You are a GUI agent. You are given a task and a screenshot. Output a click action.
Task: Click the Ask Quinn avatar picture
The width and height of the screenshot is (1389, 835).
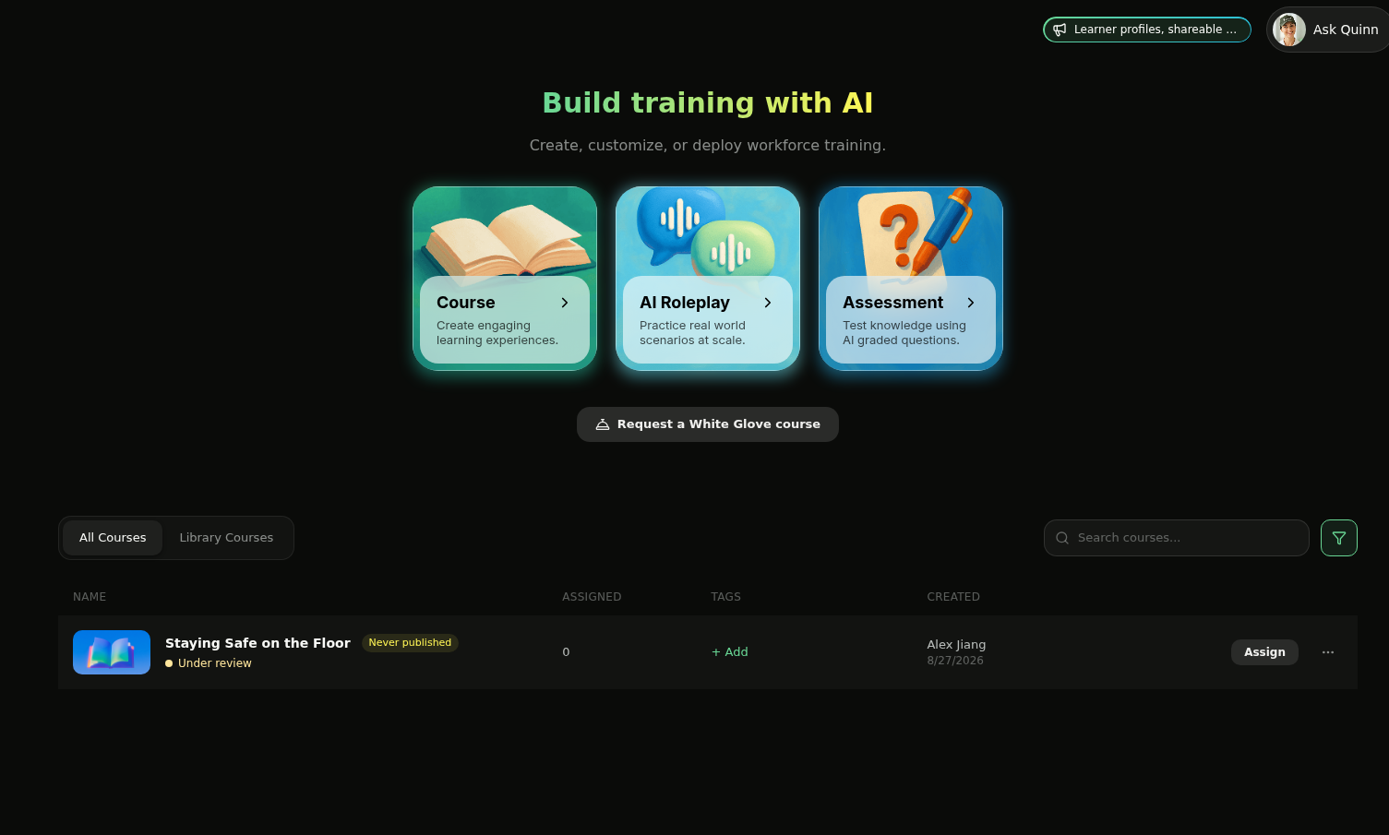(x=1289, y=30)
